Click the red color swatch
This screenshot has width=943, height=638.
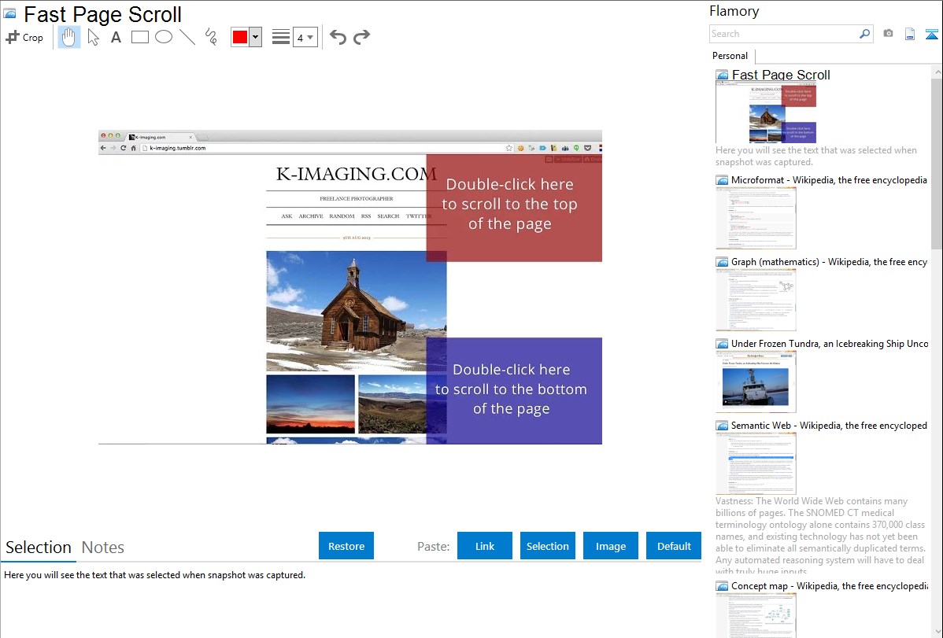[240, 37]
